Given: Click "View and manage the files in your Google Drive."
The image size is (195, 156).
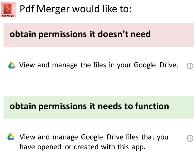Looking at the screenshot, I should coord(99,65).
